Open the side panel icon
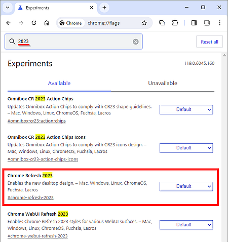 (194, 23)
